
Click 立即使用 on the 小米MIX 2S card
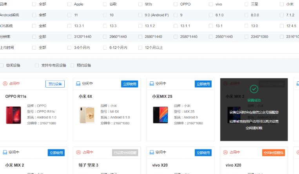tap(203, 84)
